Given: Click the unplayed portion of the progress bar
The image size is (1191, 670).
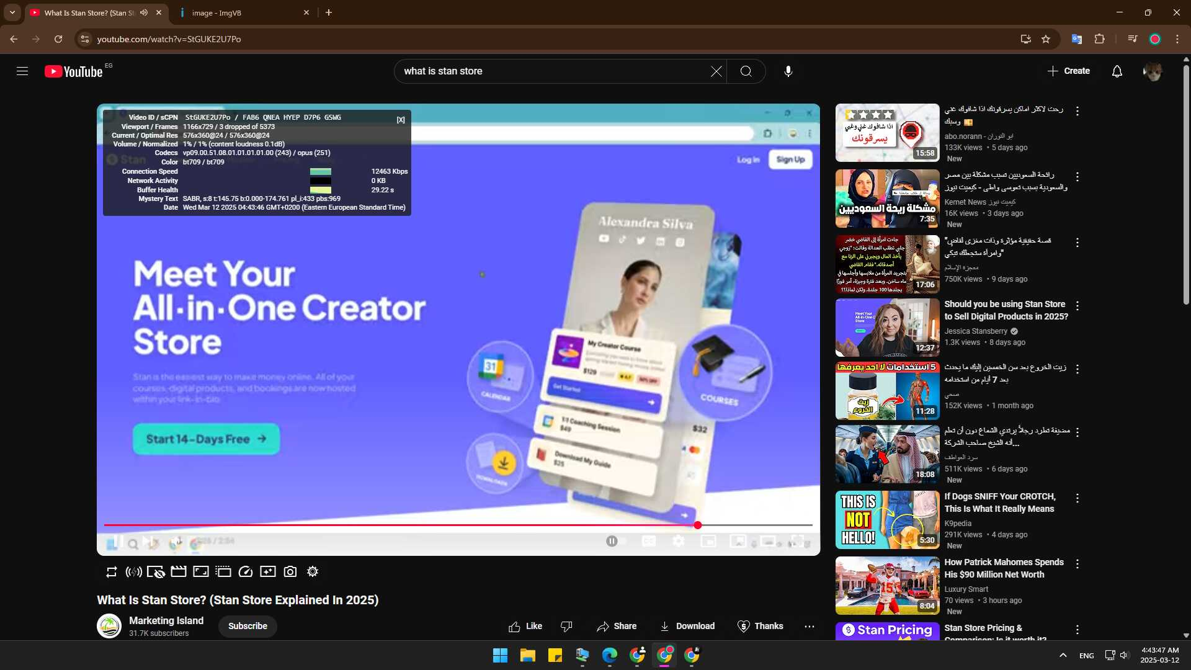Looking at the screenshot, I should [x=757, y=525].
